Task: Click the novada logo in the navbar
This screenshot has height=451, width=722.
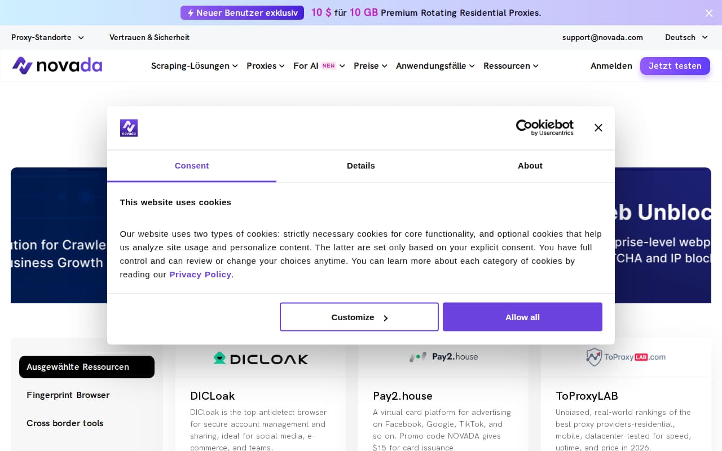Action: click(x=57, y=65)
